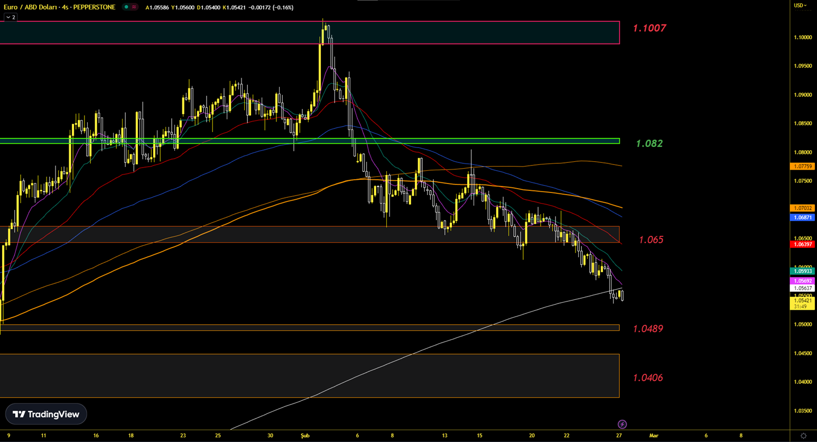Viewport: 817px width, 442px height.
Task: Click the Mar label on time axis
Action: click(654, 436)
